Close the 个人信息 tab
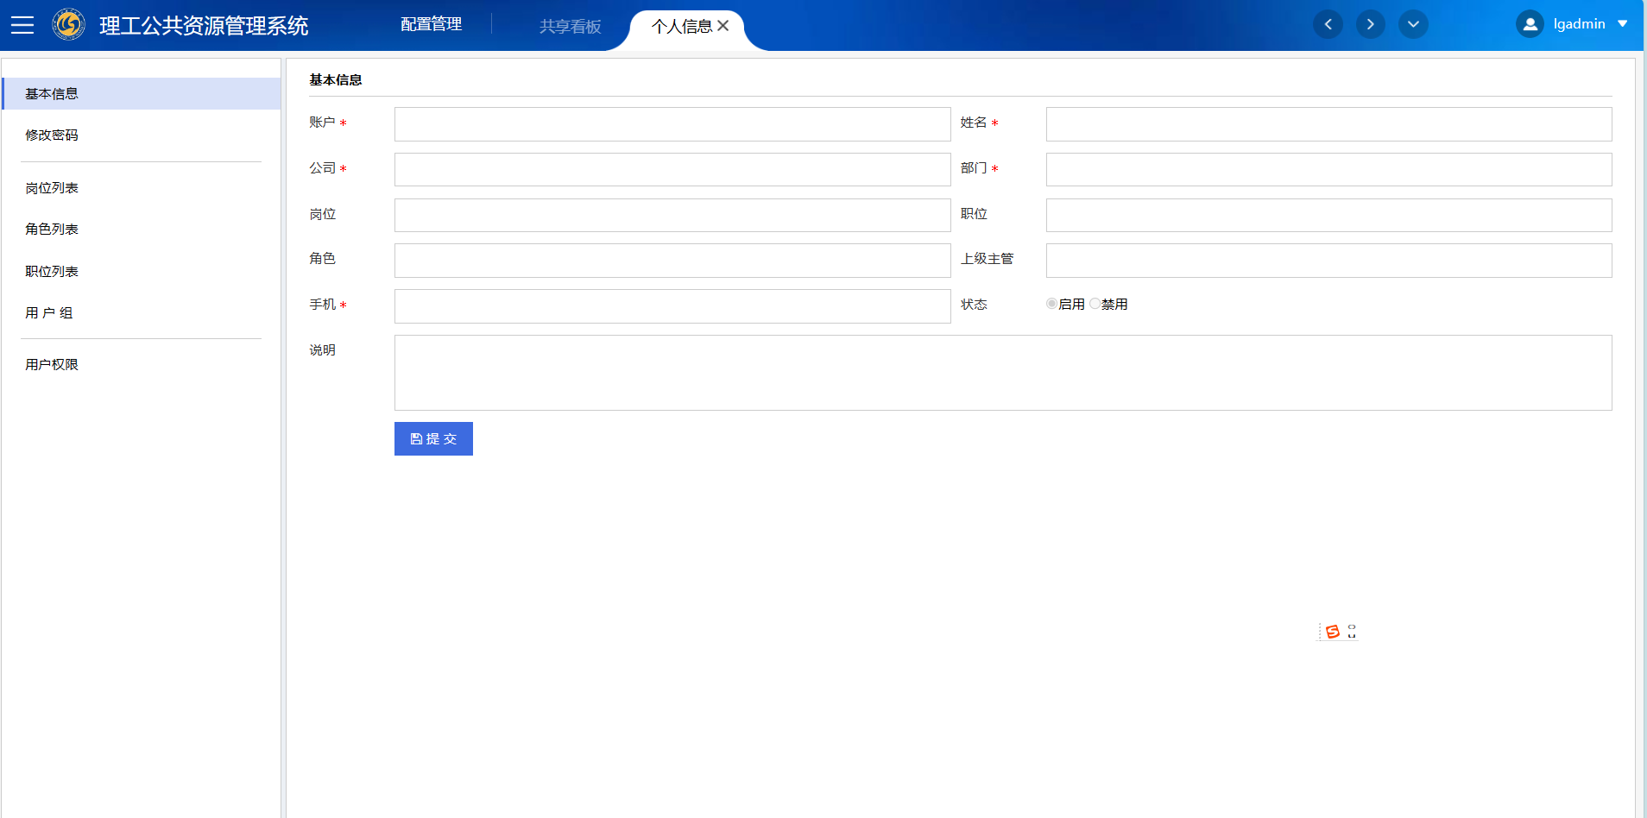The width and height of the screenshot is (1647, 818). (x=723, y=26)
